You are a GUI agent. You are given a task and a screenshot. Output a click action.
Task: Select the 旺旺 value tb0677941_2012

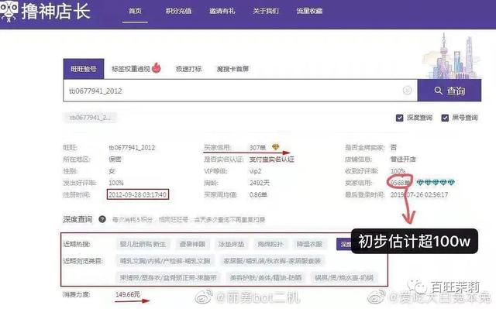pyautogui.click(x=132, y=148)
